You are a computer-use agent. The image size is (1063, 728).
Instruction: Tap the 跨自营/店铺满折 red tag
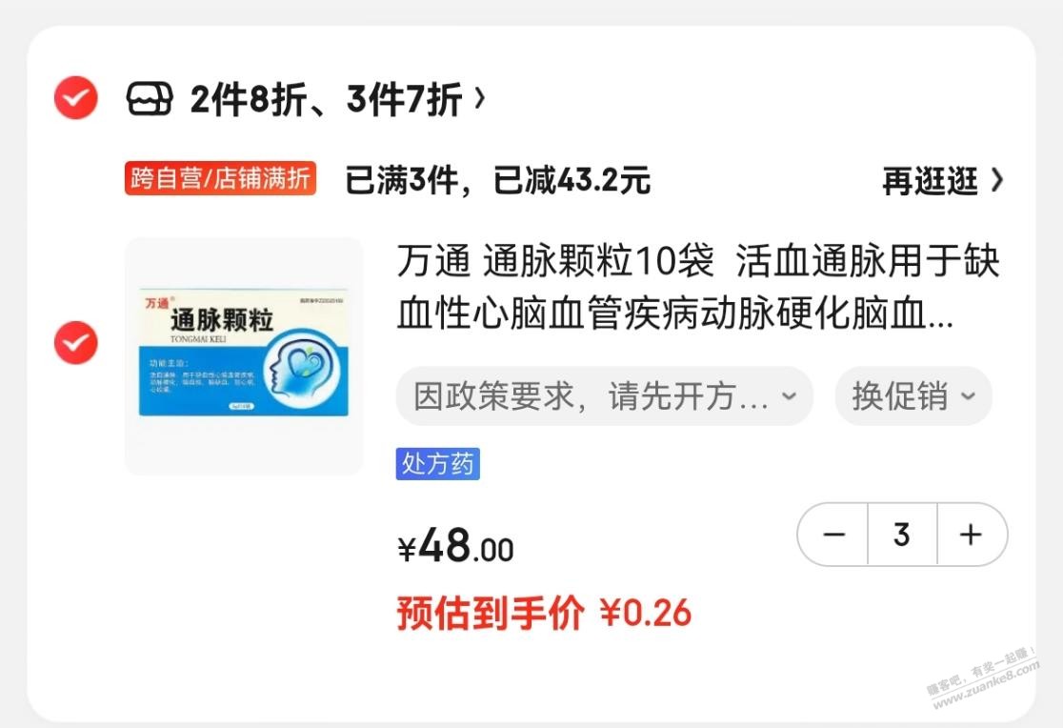220,178
